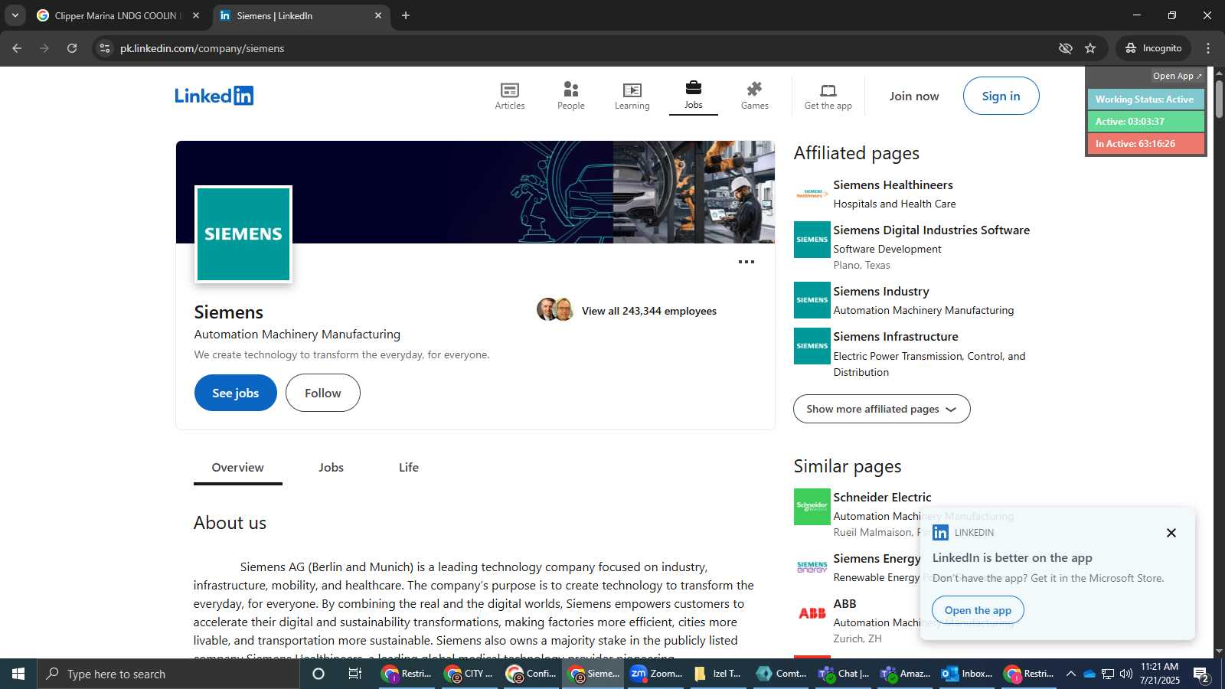Viewport: 1225px width, 689px height.
Task: Click the Join now link
Action: (913, 96)
